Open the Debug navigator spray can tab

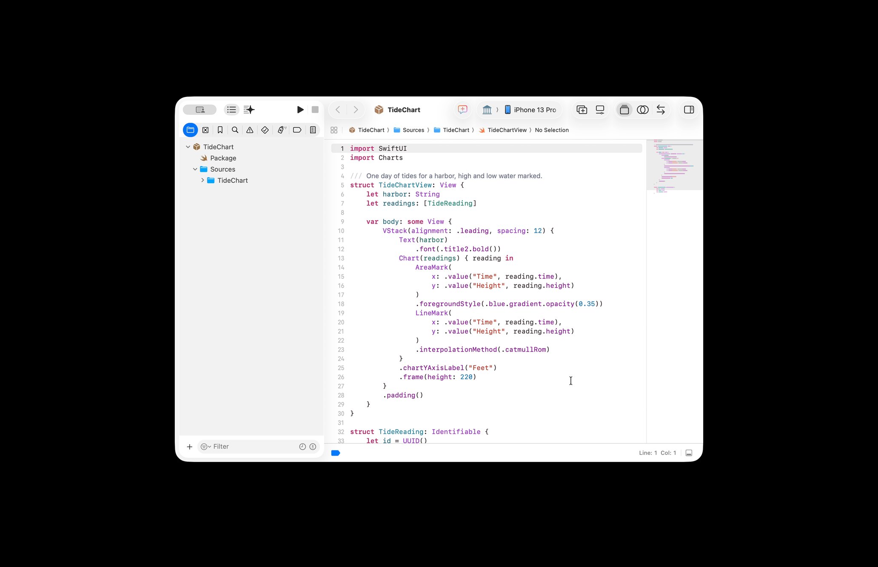(x=282, y=130)
